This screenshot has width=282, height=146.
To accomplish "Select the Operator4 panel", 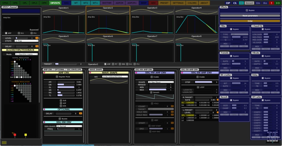I will coord(196,20).
